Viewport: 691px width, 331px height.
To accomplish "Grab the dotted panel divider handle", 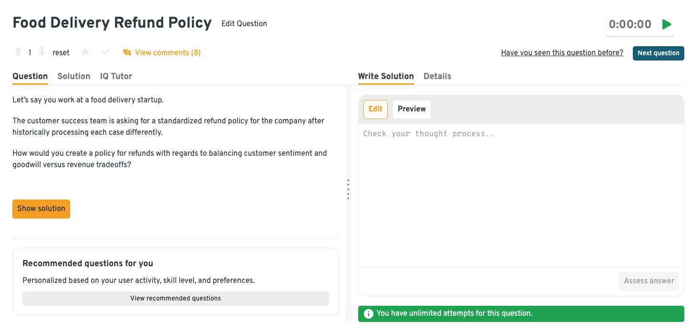I will (348, 189).
